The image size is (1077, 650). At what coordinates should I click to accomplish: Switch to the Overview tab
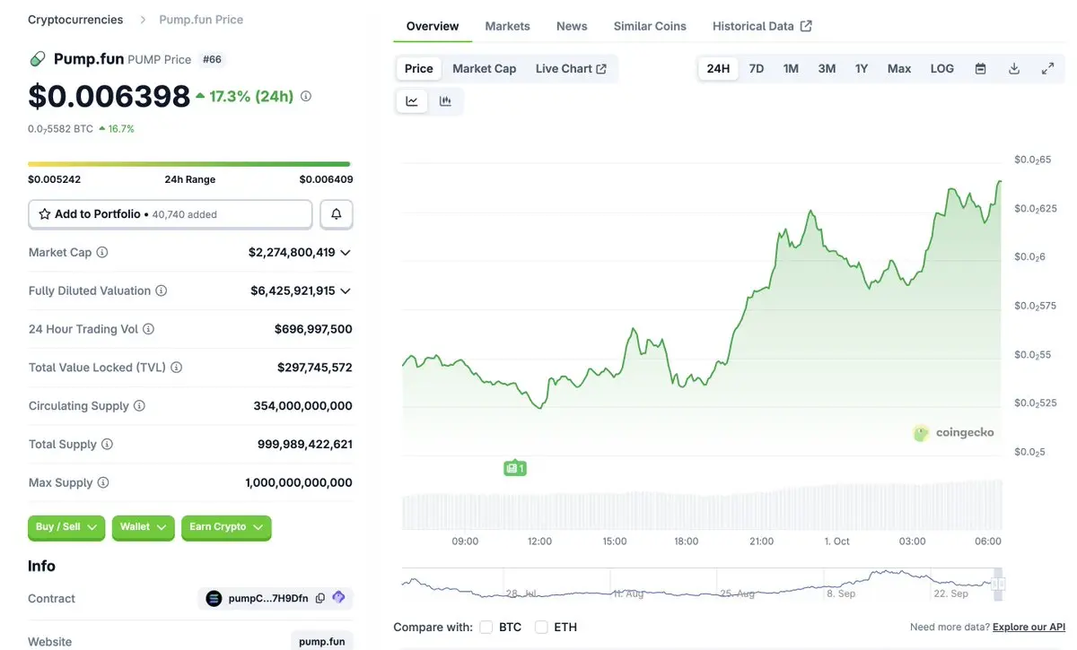tap(433, 26)
